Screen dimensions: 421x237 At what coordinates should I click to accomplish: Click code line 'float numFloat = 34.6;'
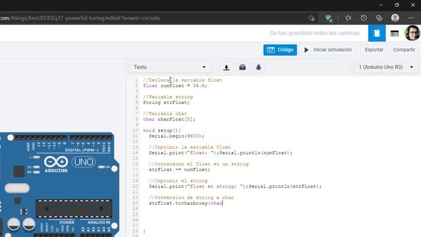175,86
